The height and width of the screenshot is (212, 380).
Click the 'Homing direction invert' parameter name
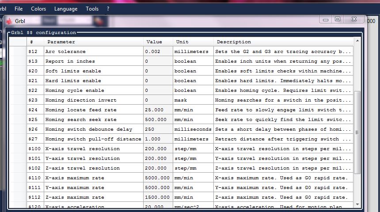click(81, 100)
